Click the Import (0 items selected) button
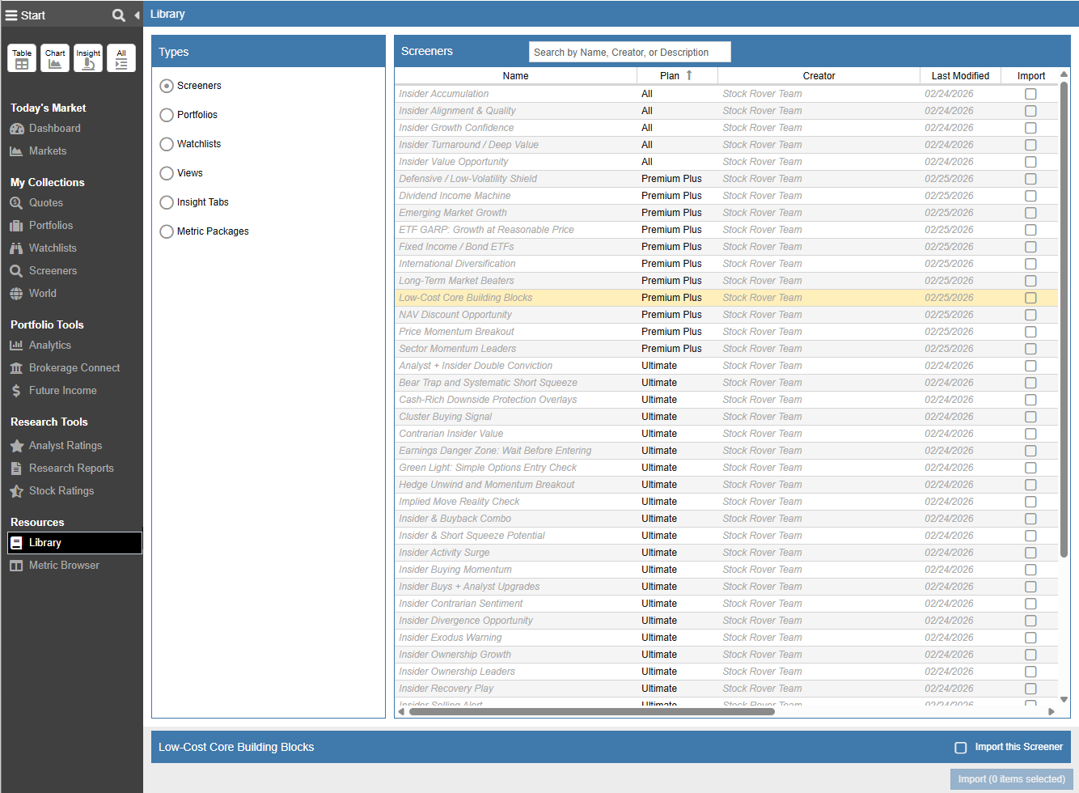Screen dimensions: 1079x793 pos(1011,779)
